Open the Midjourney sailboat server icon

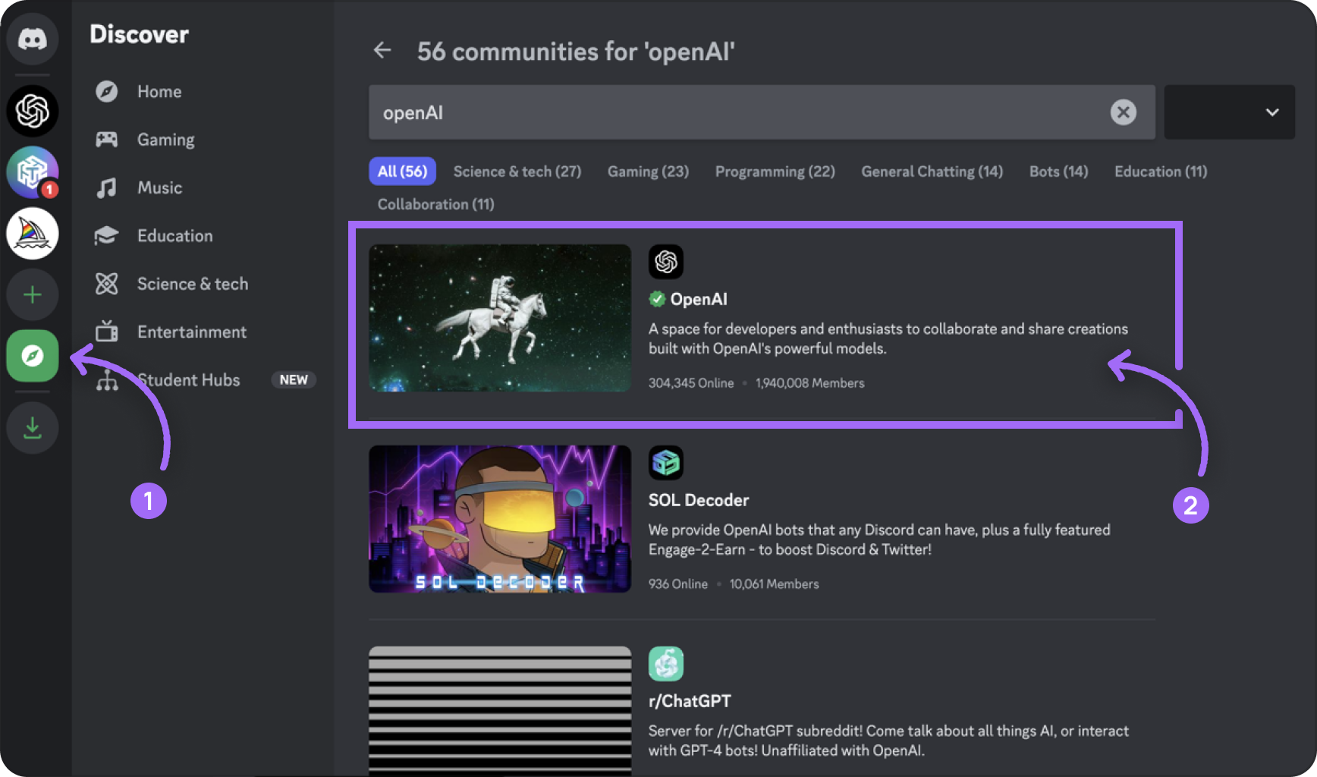coord(33,234)
